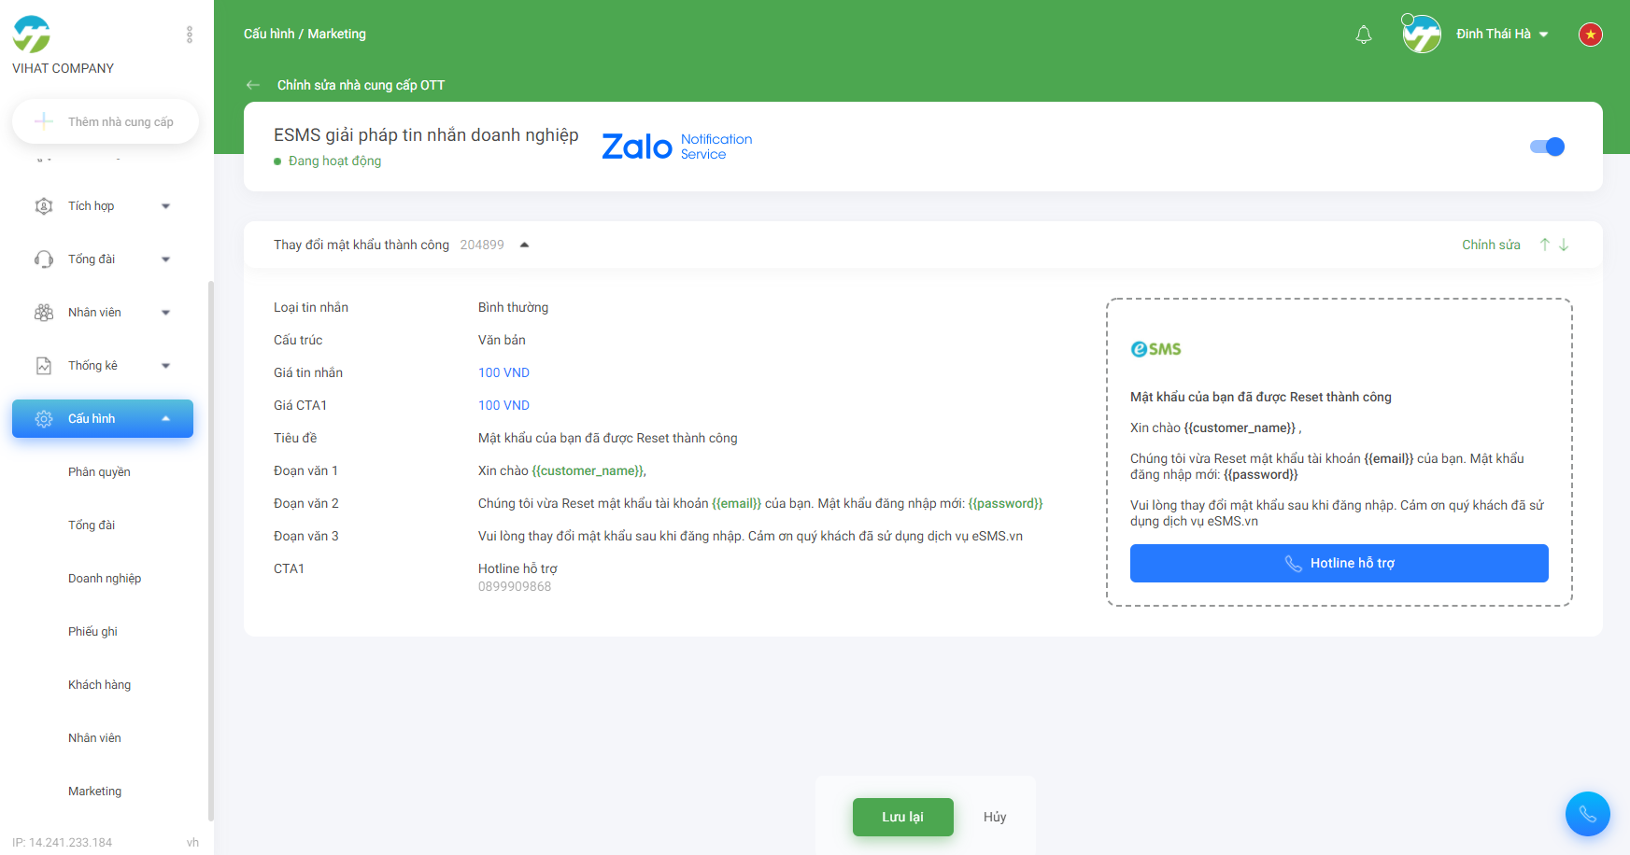Collapse the Thay đổi mật khẩu thành công template
1630x855 pixels.
coord(524,245)
